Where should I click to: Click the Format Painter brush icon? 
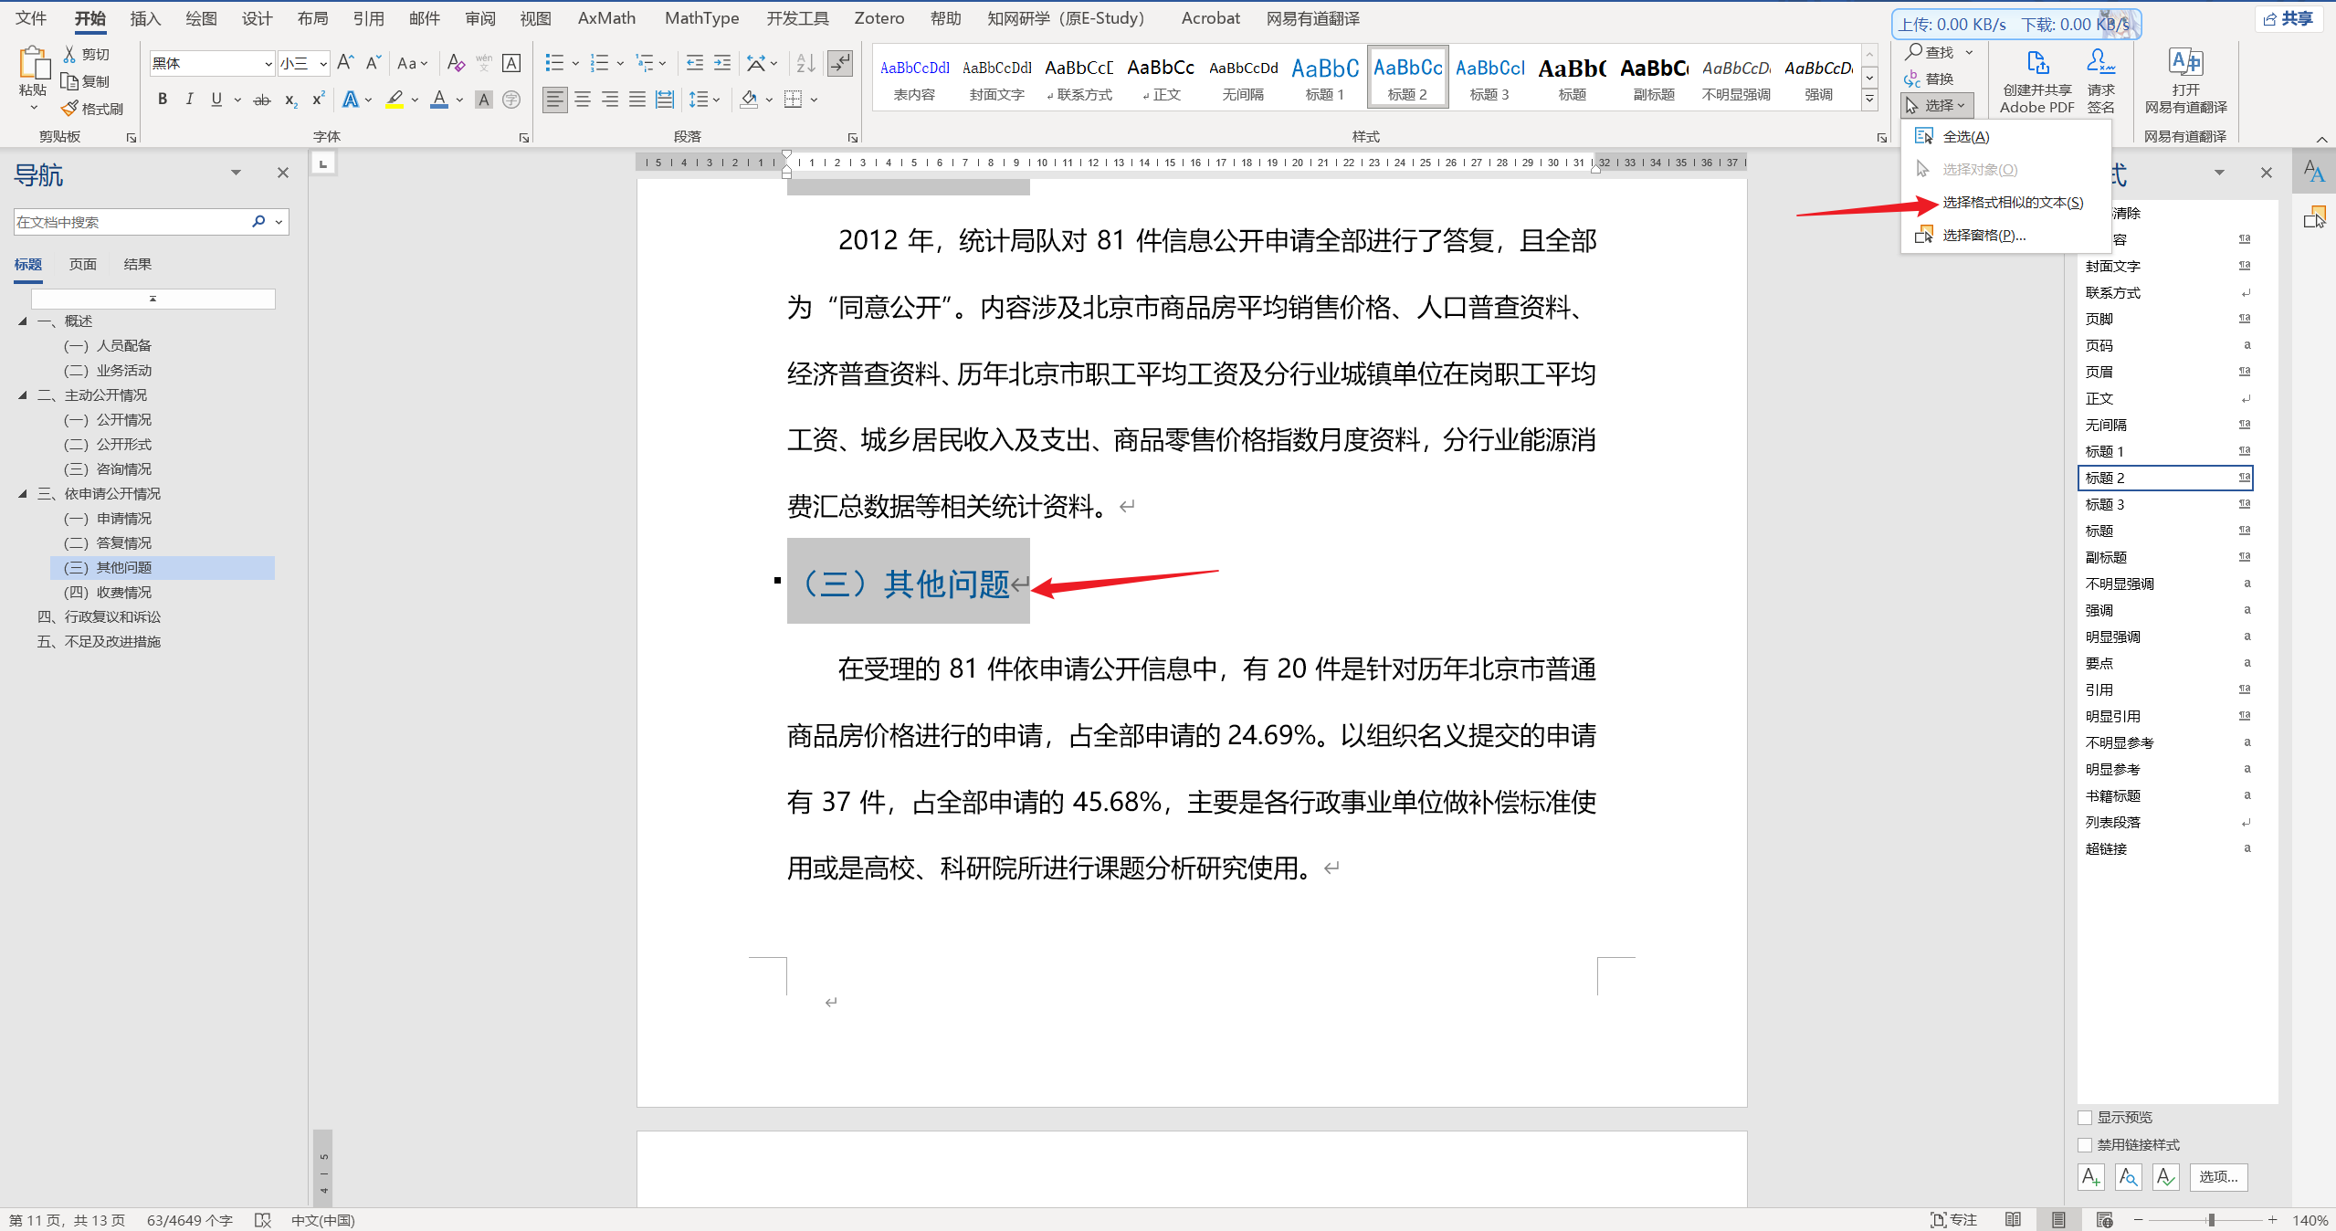pos(71,109)
